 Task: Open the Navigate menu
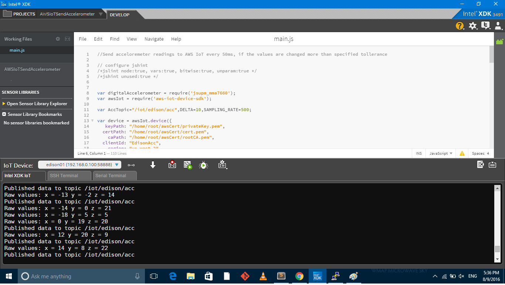(154, 39)
